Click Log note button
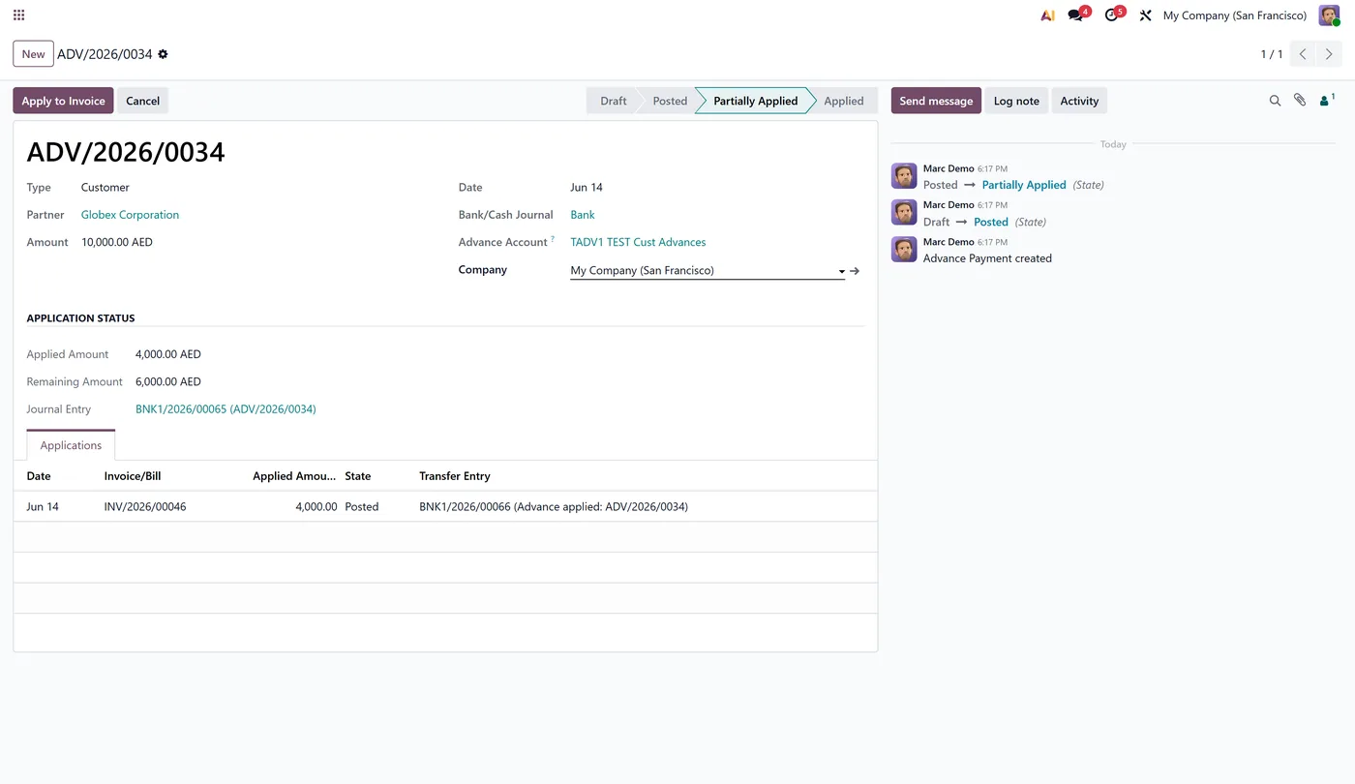 pos(1016,101)
